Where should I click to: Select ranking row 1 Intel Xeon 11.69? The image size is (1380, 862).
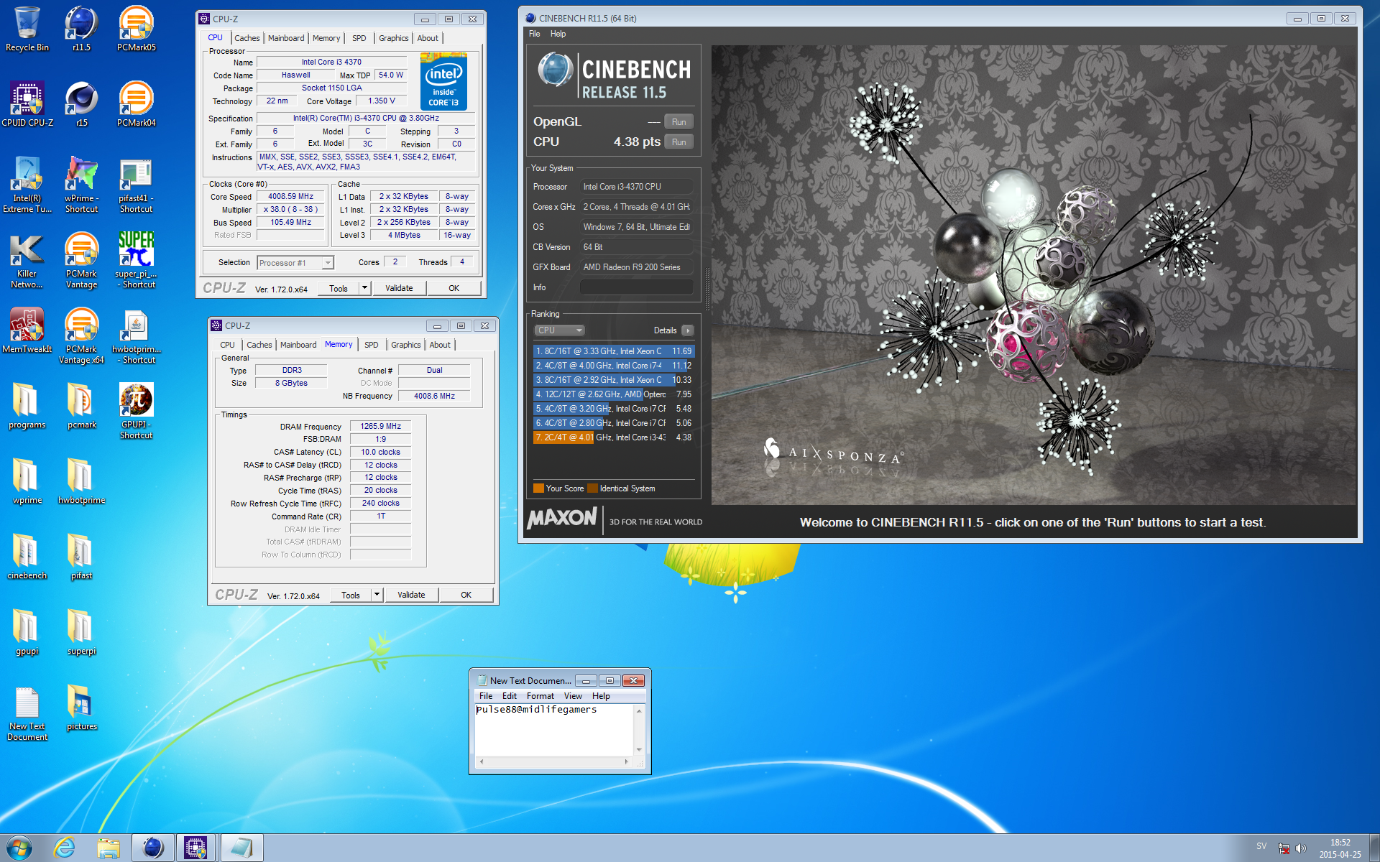(x=614, y=351)
